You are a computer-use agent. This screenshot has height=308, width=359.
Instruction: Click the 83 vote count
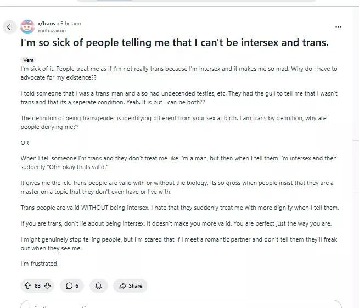pyautogui.click(x=37, y=285)
